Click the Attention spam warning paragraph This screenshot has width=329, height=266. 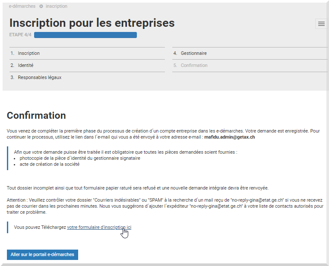(165, 206)
